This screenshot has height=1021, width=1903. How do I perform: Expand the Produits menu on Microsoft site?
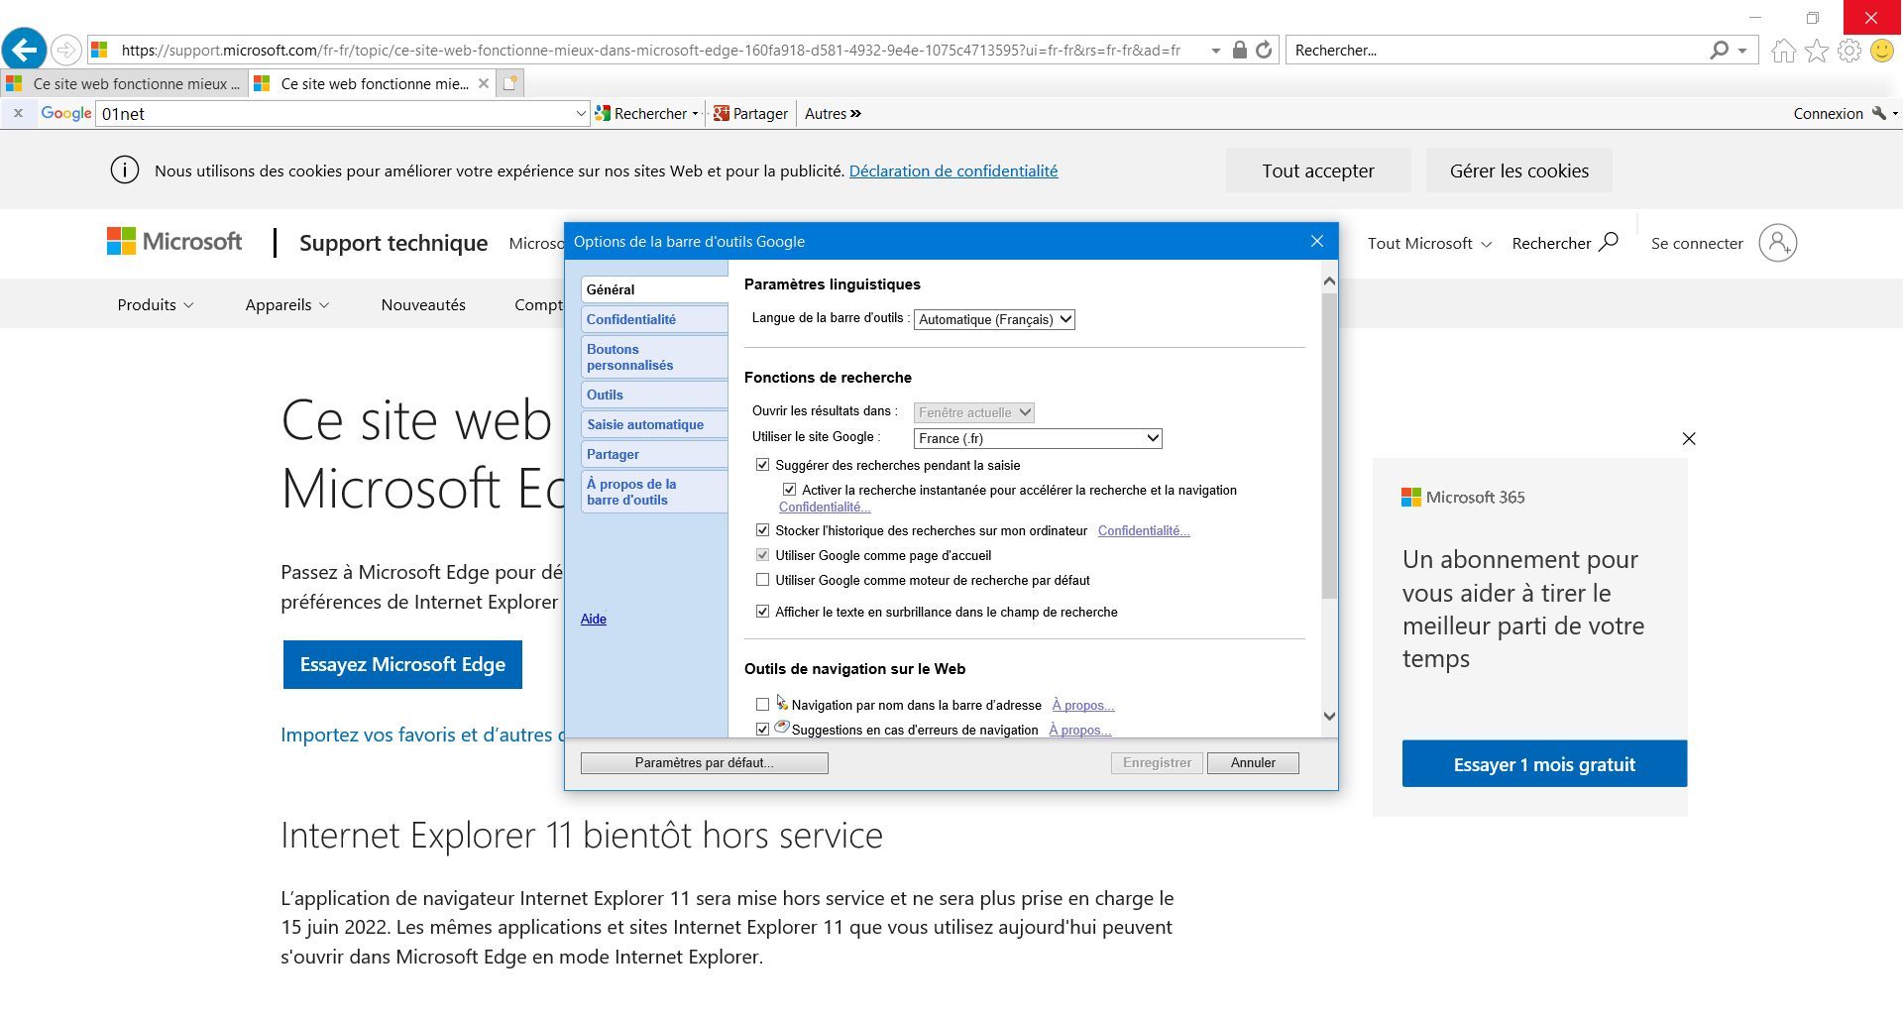click(x=156, y=304)
